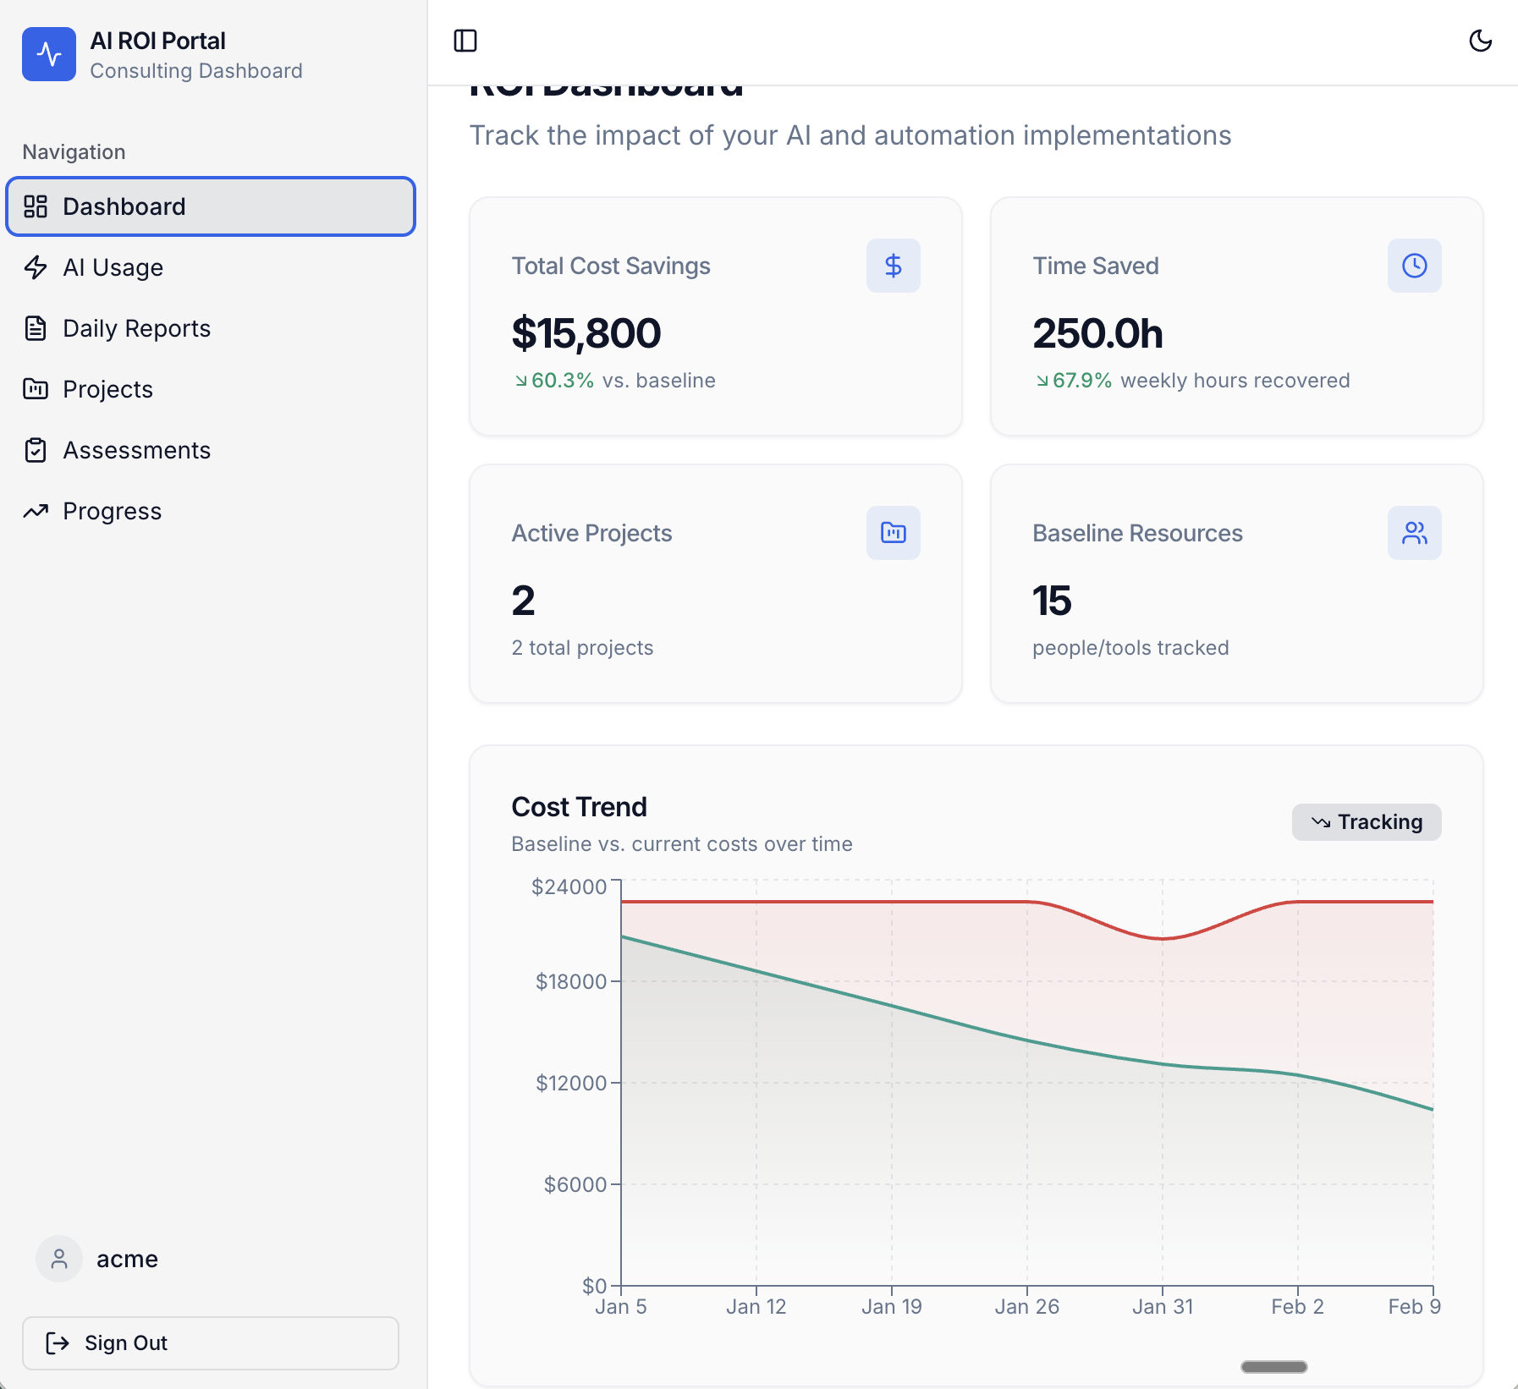This screenshot has height=1389, width=1518.
Task: Click the Assessments clipboard check icon
Action: pyautogui.click(x=36, y=450)
